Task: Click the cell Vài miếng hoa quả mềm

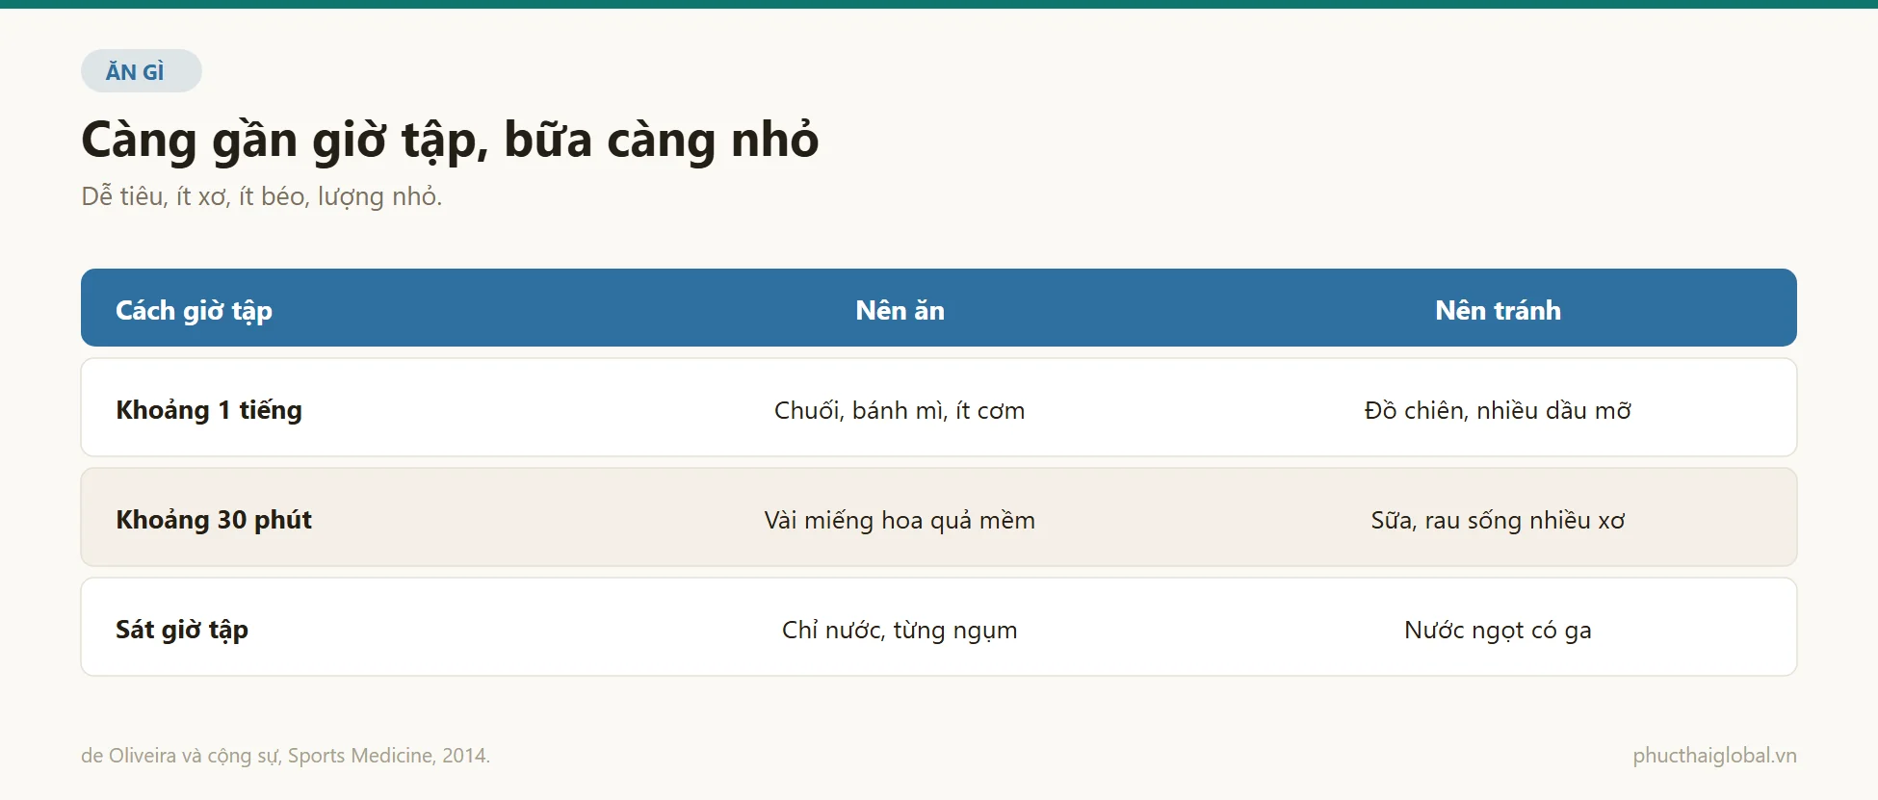Action: click(x=900, y=520)
